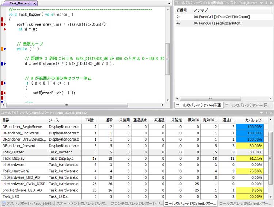Sort by the 未使用 column header

[123, 120]
